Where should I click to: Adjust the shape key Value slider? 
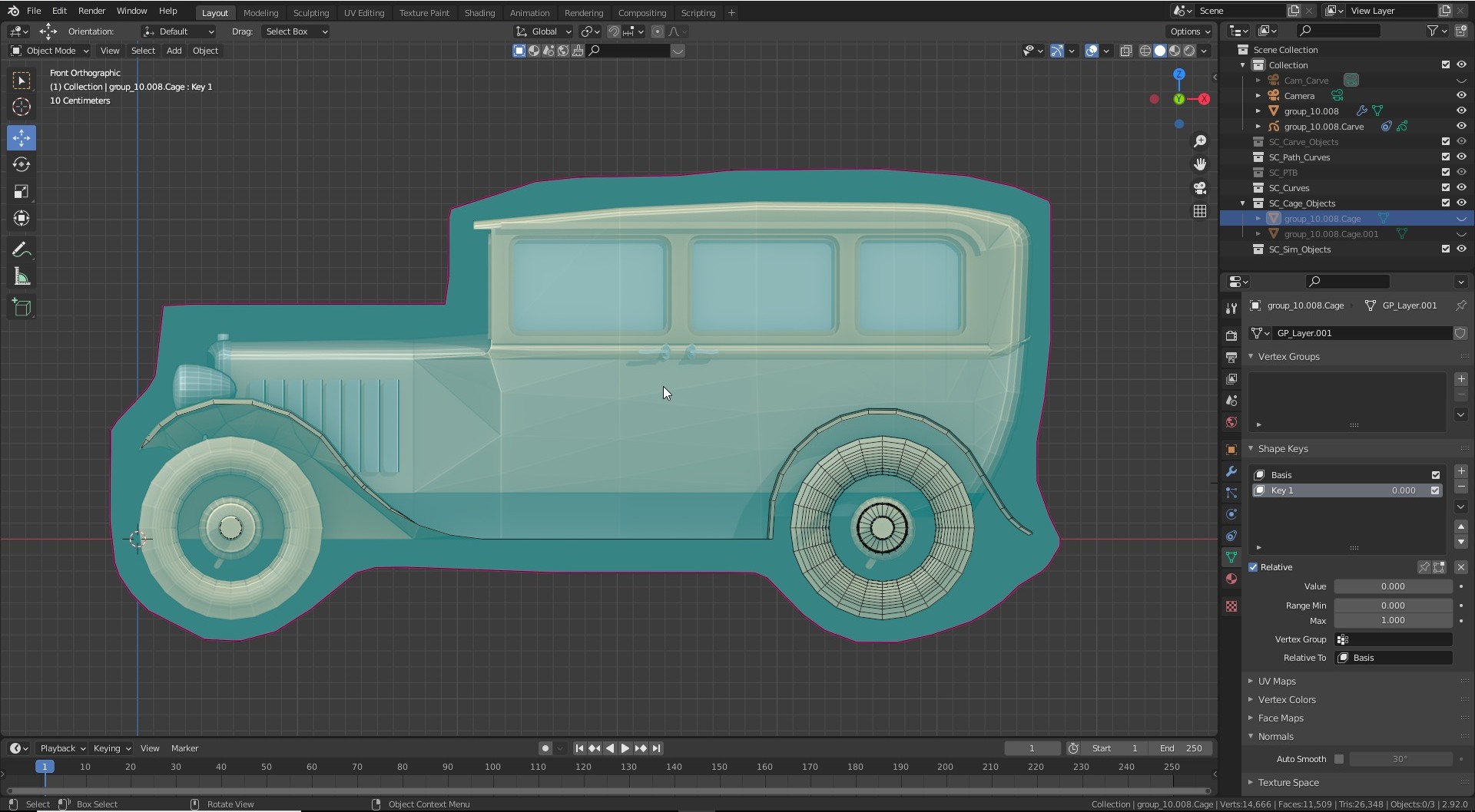[x=1394, y=586]
